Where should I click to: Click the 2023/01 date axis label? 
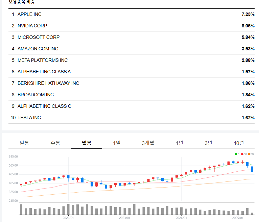point(125,218)
